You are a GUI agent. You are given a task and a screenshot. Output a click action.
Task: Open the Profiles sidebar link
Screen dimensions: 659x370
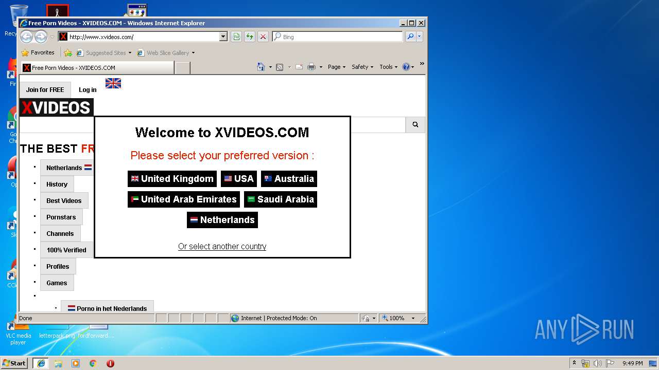pos(58,266)
